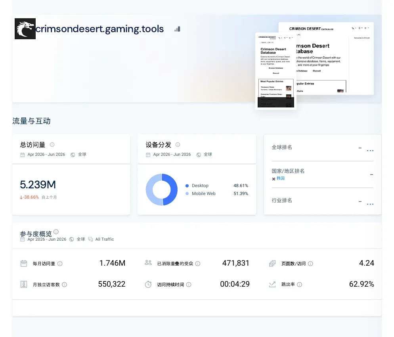The image size is (394, 337).
Task: Click the dragon site logo
Action: click(x=25, y=29)
